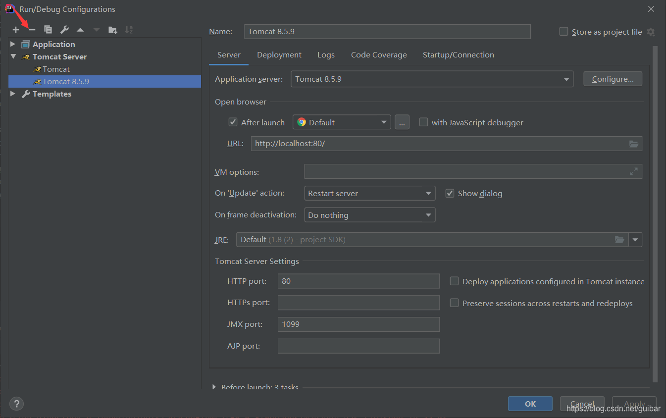Create a new configurations folder
This screenshot has width=666, height=418.
[x=113, y=30]
